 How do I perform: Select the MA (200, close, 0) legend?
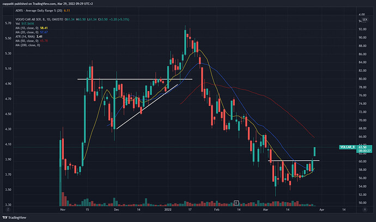pyautogui.click(x=28, y=45)
